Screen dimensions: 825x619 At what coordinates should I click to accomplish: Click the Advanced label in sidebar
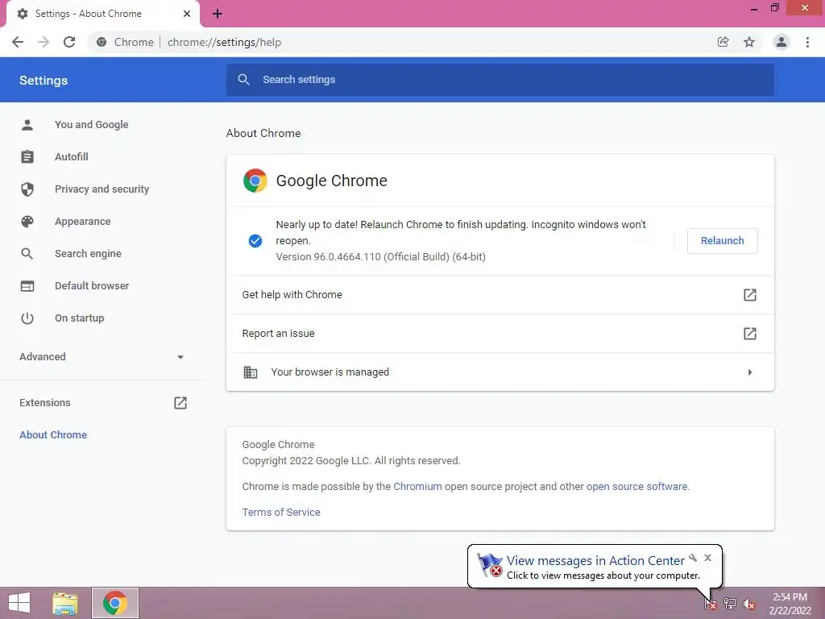[x=43, y=357]
